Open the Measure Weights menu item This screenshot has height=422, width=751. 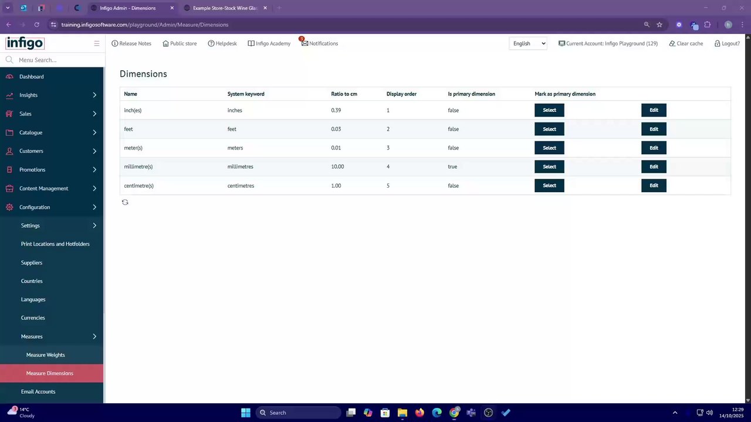(46, 355)
